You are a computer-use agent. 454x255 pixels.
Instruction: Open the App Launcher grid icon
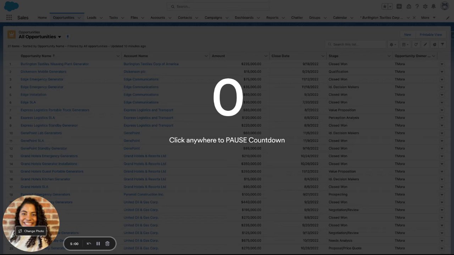point(9,18)
